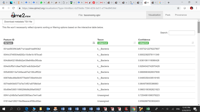
Task: Select feature ID 004d8d402189d8d2a439e648bc5f0cda
Action: point(23,61)
